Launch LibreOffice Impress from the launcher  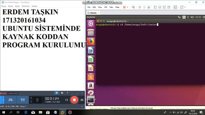click(x=91, y=68)
